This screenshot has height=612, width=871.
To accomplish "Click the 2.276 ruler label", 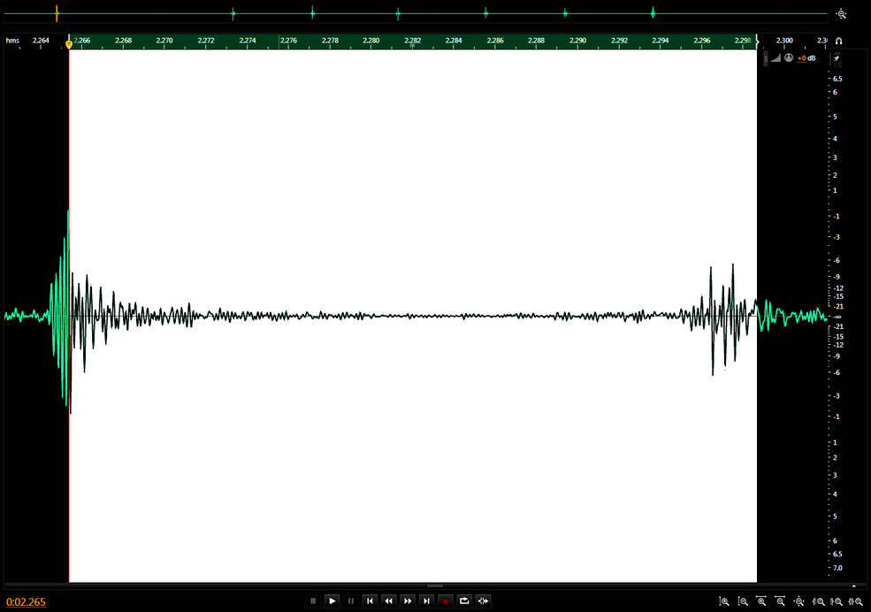I will tap(288, 41).
